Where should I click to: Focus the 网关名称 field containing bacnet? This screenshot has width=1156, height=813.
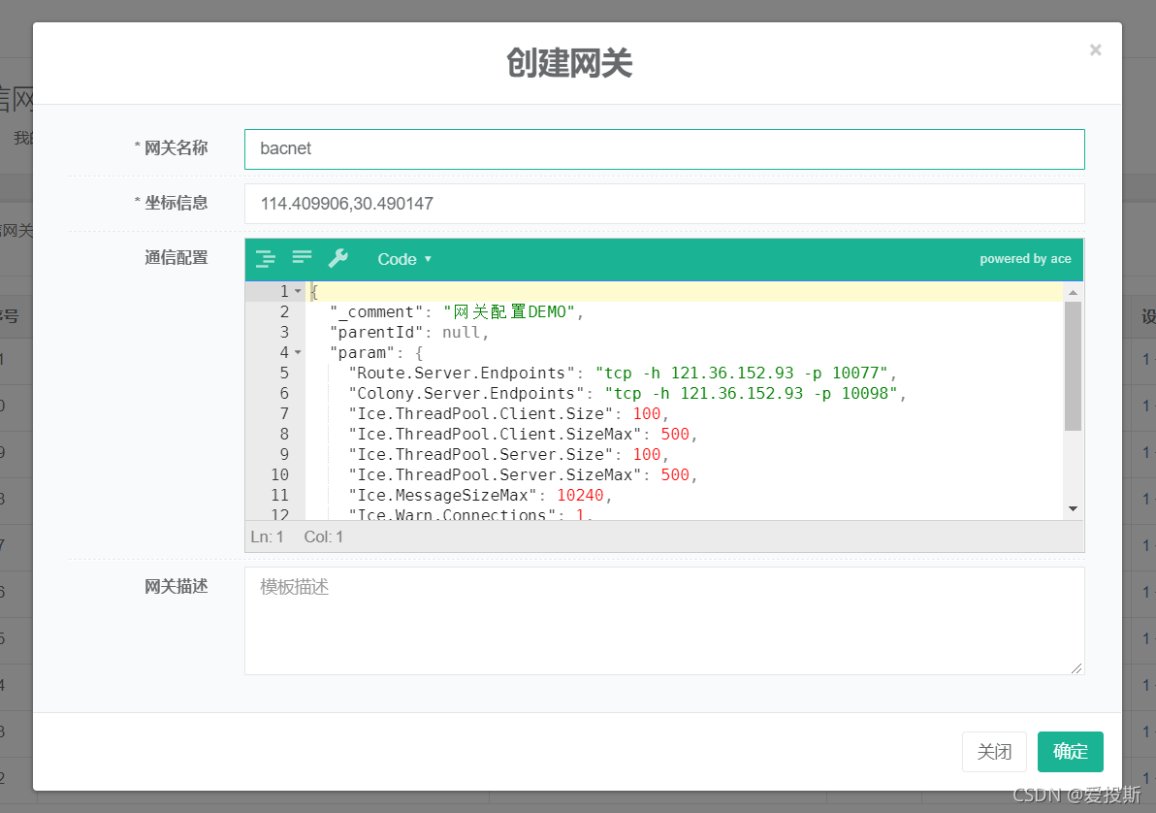(x=663, y=149)
